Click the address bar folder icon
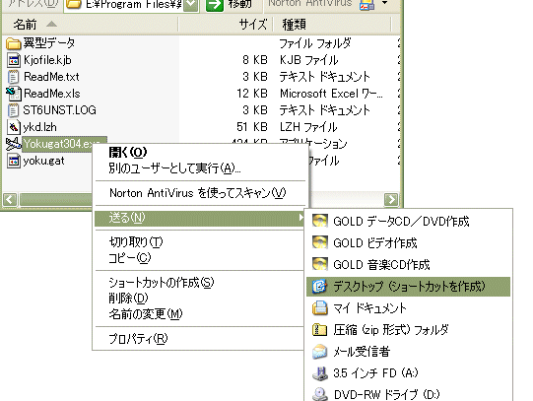Viewport: 533px width, 401px height. (x=73, y=5)
